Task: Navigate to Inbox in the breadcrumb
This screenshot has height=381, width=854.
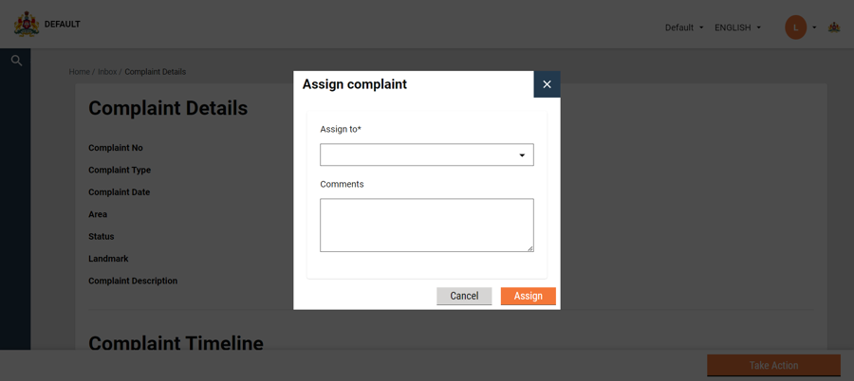Action: (x=107, y=72)
